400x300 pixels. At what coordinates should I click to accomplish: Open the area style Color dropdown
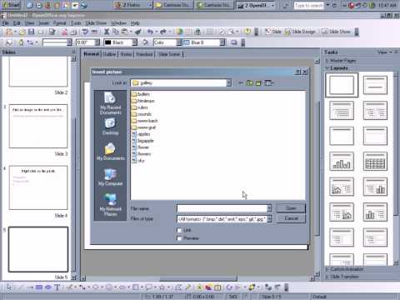pyautogui.click(x=179, y=42)
